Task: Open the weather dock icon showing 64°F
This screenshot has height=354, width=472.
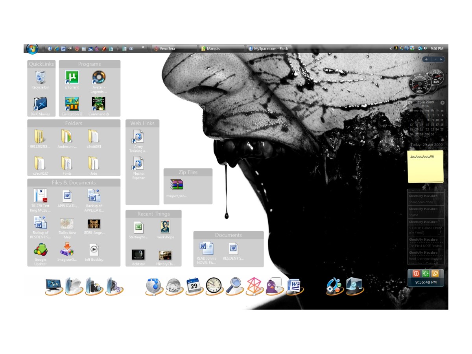Action: point(173,286)
